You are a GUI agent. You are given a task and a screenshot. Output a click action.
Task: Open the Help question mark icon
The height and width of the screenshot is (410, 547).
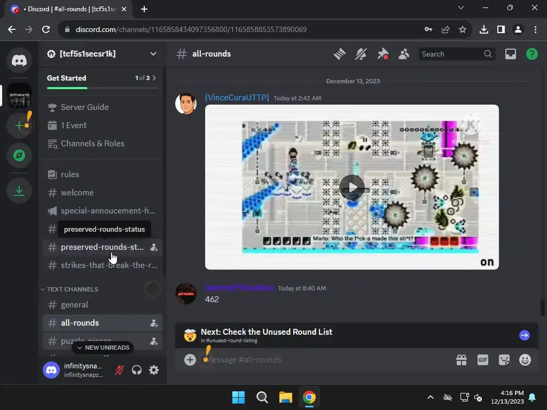pyautogui.click(x=532, y=54)
